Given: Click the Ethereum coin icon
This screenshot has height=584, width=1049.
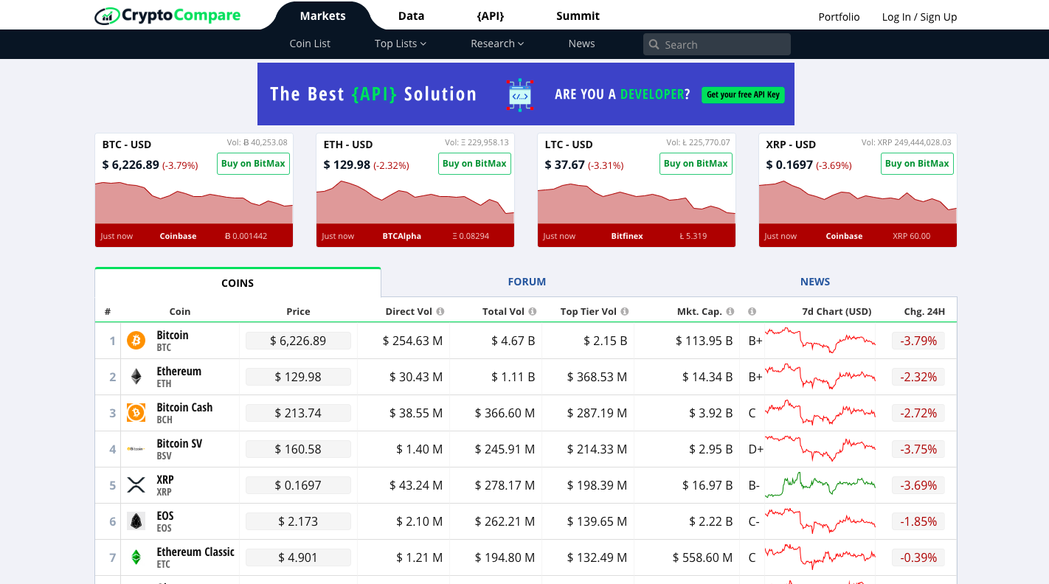Looking at the screenshot, I should click(136, 377).
